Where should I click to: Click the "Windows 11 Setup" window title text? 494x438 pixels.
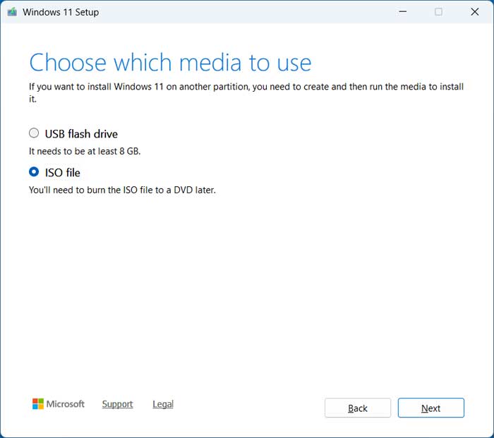coord(61,12)
